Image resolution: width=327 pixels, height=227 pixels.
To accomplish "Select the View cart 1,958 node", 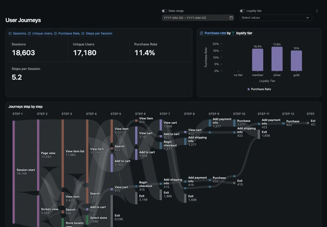I will (161, 125).
